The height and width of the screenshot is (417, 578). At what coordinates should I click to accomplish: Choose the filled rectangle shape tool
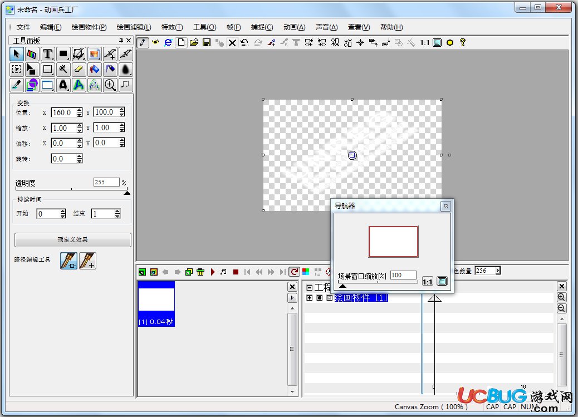63,54
